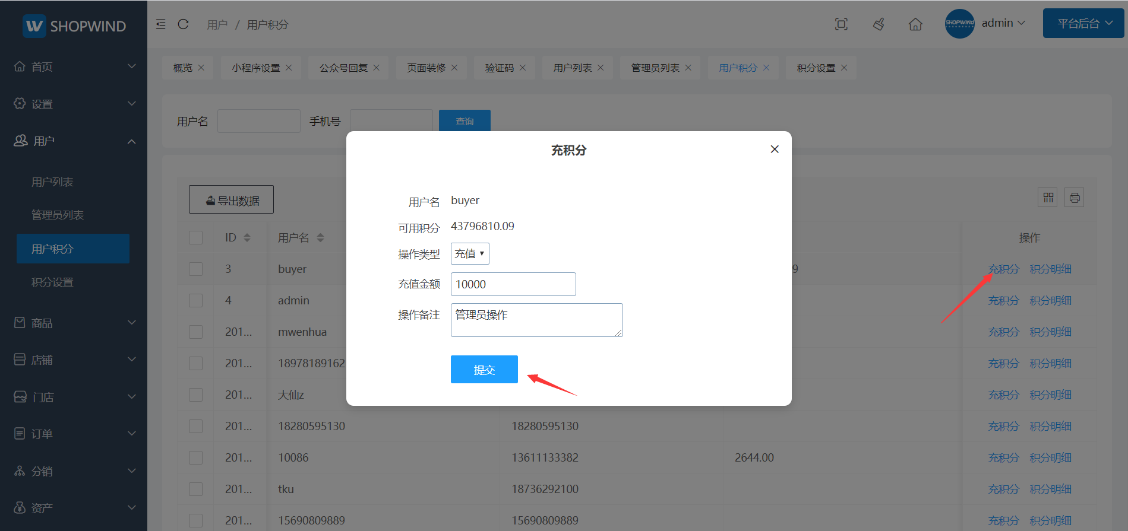
Task: Check the checkbox for 18978189162 row
Action: (x=195, y=363)
